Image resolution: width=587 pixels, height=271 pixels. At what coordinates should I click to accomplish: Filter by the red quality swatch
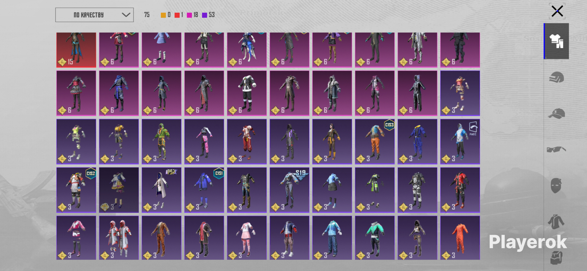coord(177,15)
